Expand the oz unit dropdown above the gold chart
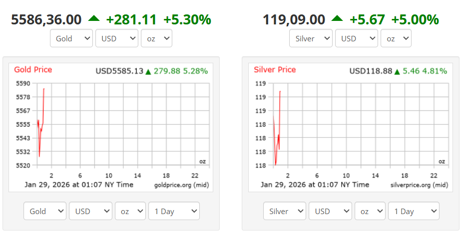The height and width of the screenshot is (233, 463). (x=156, y=38)
